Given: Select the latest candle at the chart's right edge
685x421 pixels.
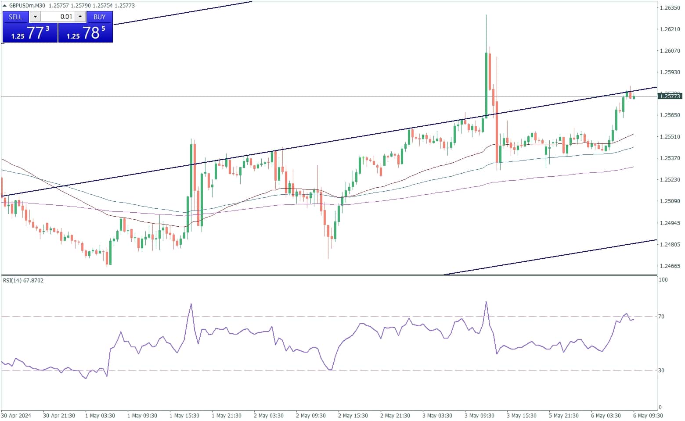Looking at the screenshot, I should point(634,97).
